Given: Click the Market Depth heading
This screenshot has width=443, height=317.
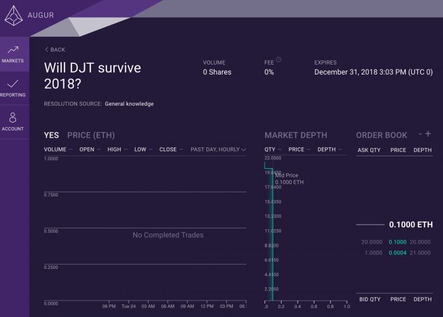Looking at the screenshot, I should 296,135.
